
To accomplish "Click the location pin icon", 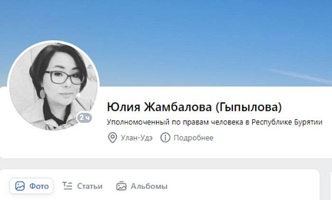I will 112,138.
